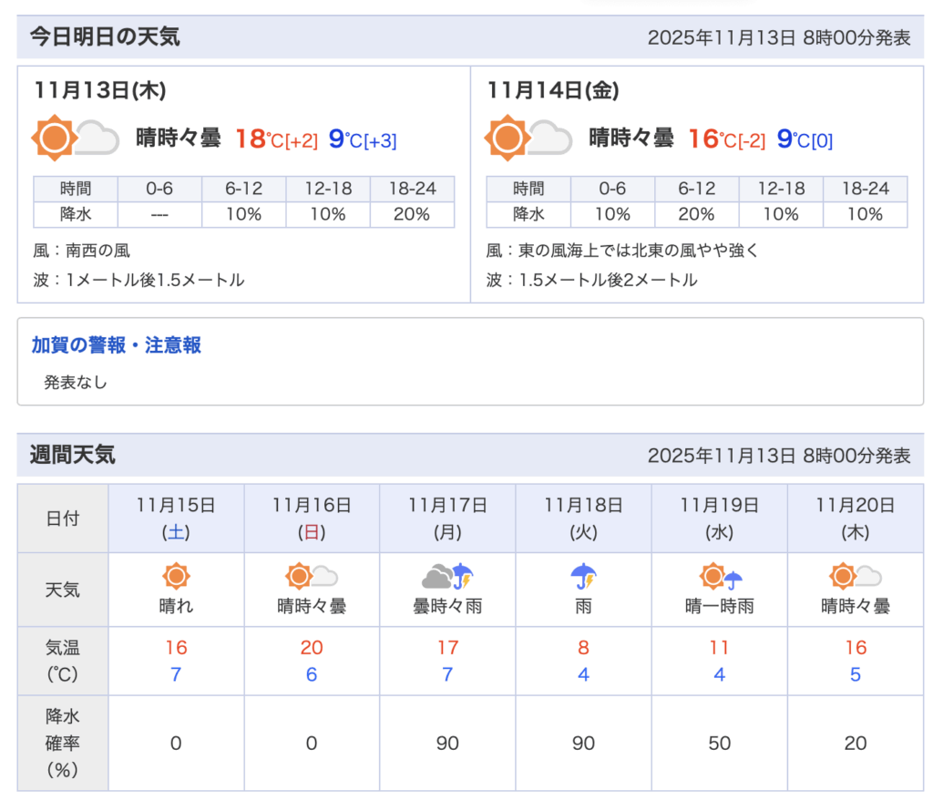Click the November 20 partly cloudy icon

tap(855, 577)
